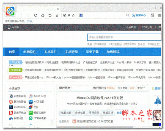165x131 pixels.
Task: Click the 快压 app icon
Action: [x=31, y=107]
